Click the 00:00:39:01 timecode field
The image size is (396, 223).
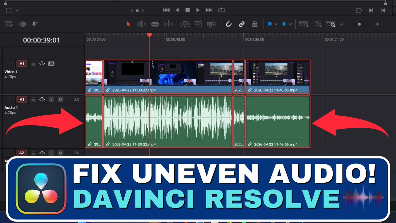coord(41,40)
